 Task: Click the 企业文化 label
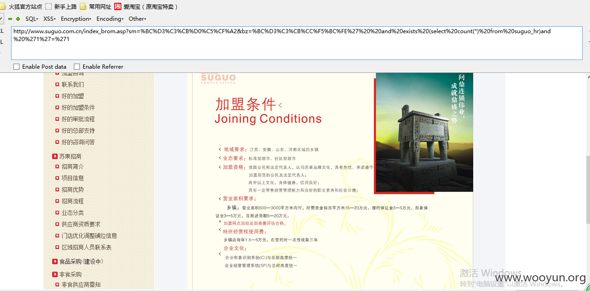pos(235,248)
